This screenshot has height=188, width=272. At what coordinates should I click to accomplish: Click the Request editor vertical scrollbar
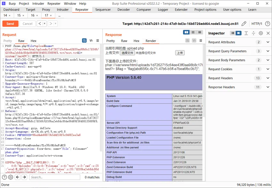101,98
